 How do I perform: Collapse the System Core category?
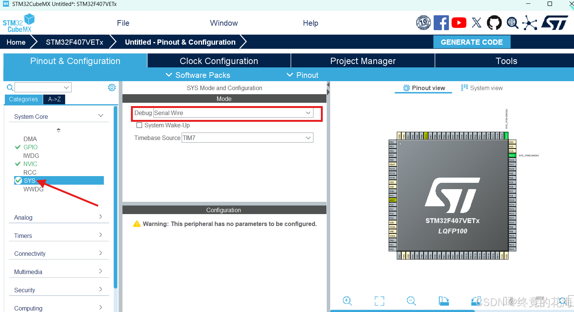59,116
